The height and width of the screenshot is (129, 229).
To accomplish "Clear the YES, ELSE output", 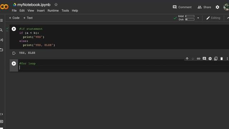I will (14, 53).
